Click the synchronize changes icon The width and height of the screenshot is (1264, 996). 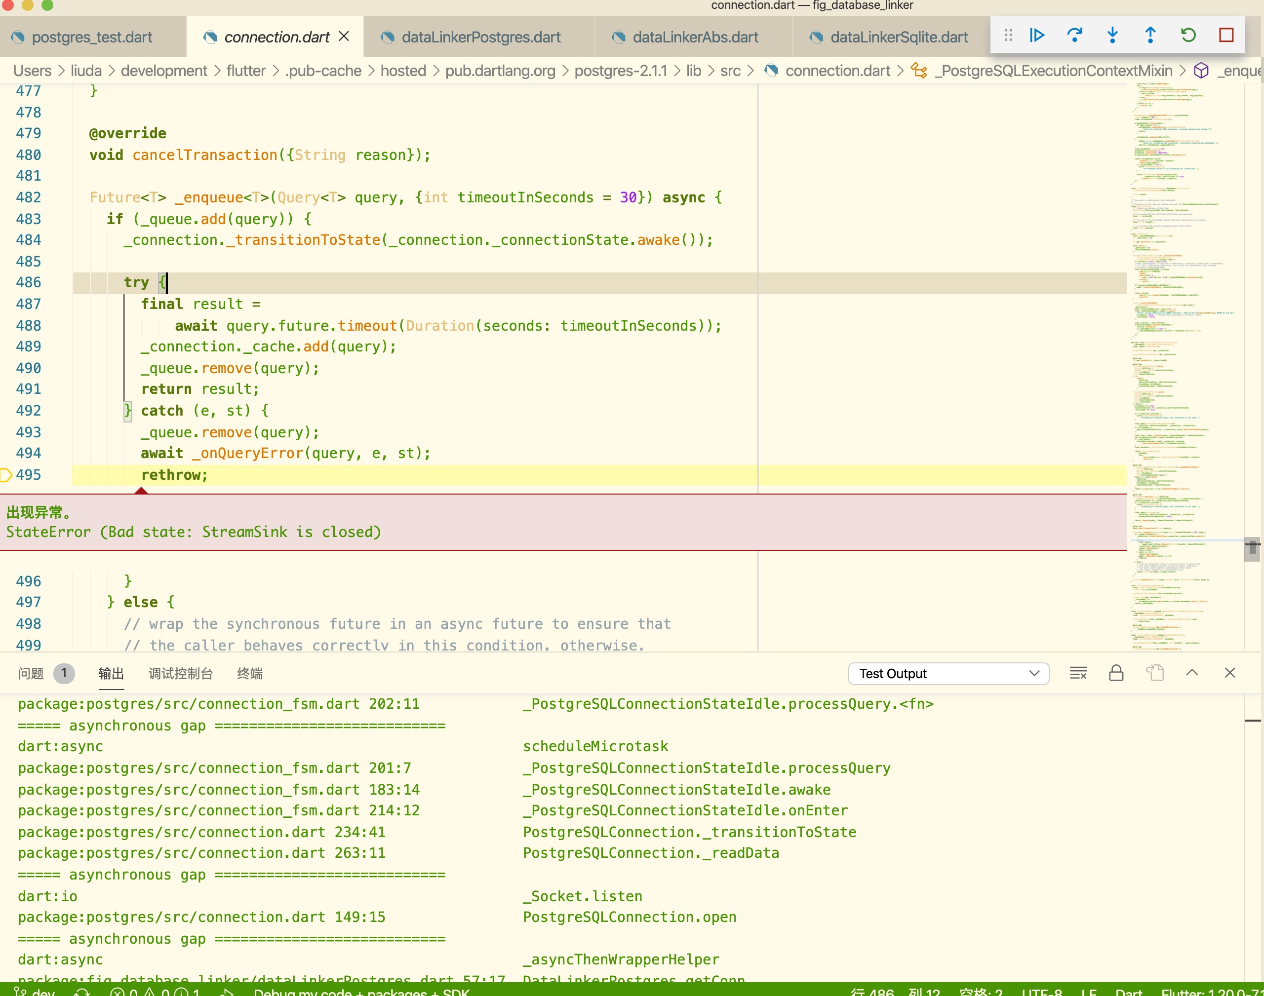[82, 992]
